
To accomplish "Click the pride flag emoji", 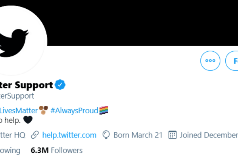I will point(104,110).
